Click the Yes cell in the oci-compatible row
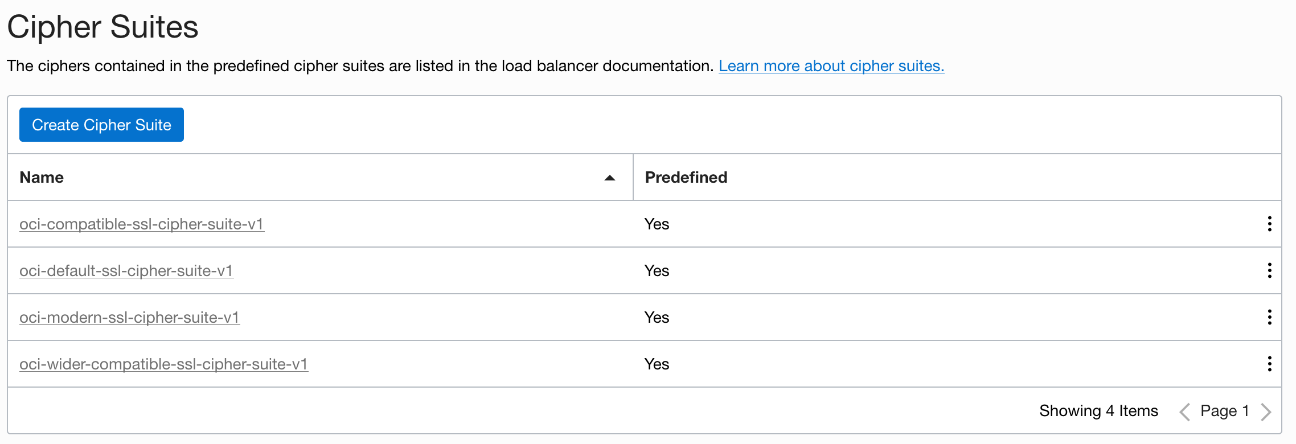The image size is (1296, 444). (x=657, y=224)
